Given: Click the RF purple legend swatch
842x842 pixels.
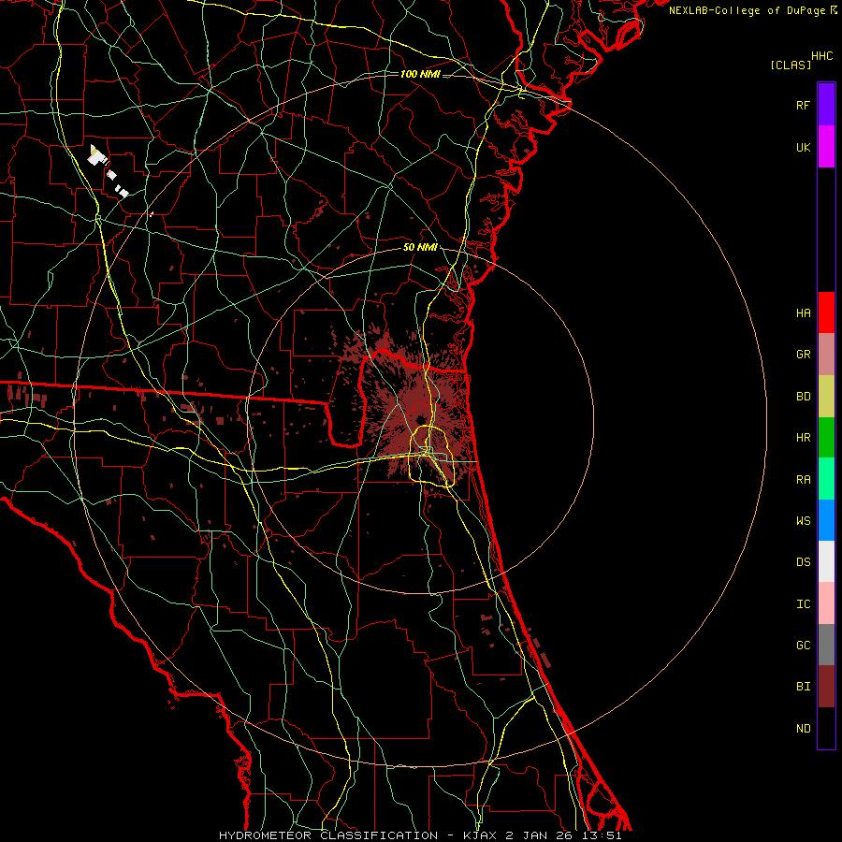Looking at the screenshot, I should coord(826,105).
